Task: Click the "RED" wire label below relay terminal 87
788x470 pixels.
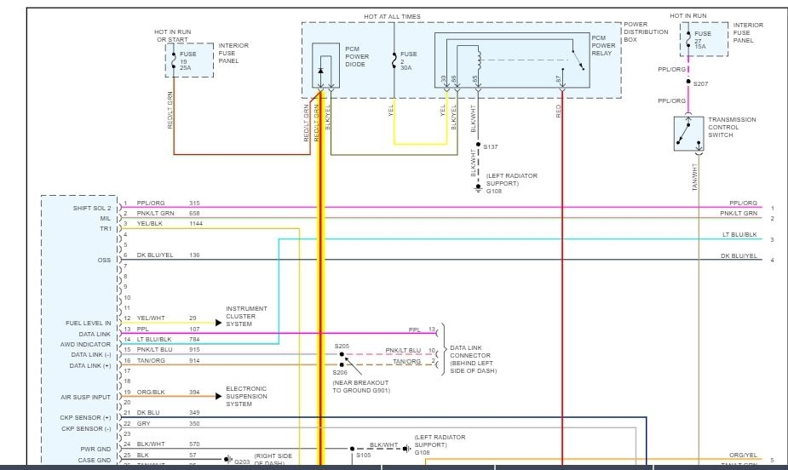Action: (x=558, y=112)
